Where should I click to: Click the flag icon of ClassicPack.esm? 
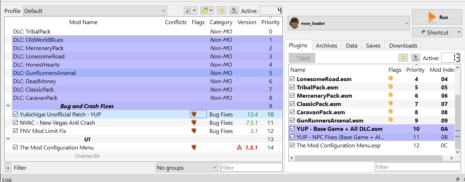coord(390,103)
